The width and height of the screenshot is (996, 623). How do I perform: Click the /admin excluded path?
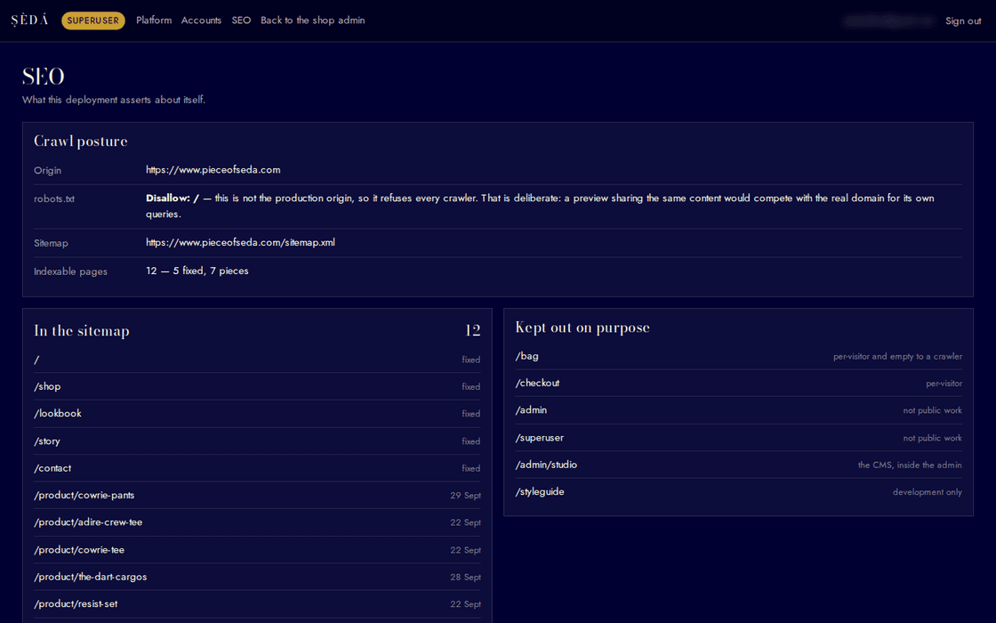(531, 410)
